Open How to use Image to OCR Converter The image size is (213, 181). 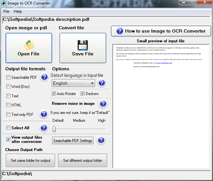pos(161,31)
